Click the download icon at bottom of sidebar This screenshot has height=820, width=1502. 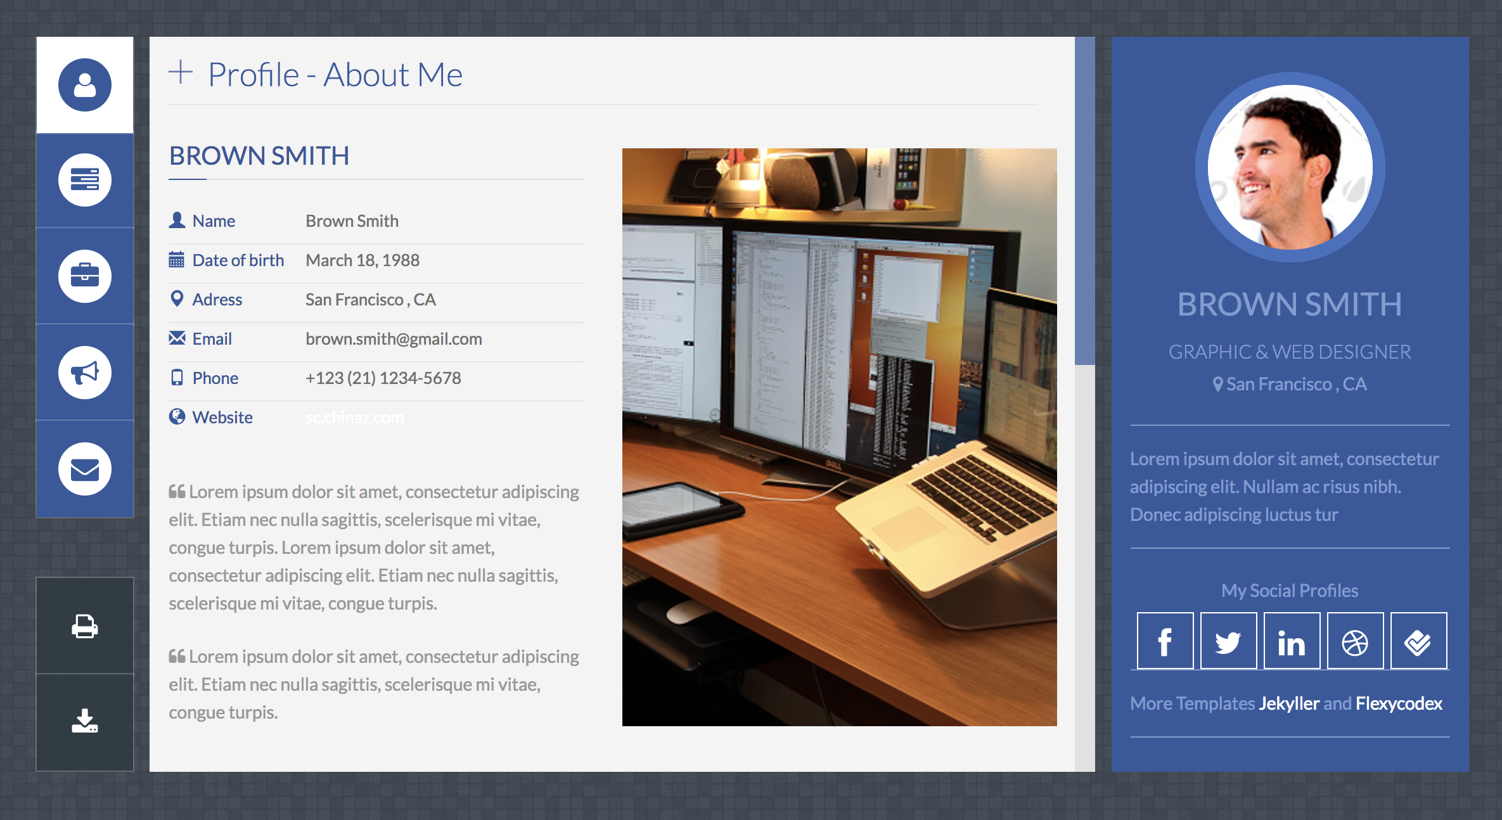[86, 722]
